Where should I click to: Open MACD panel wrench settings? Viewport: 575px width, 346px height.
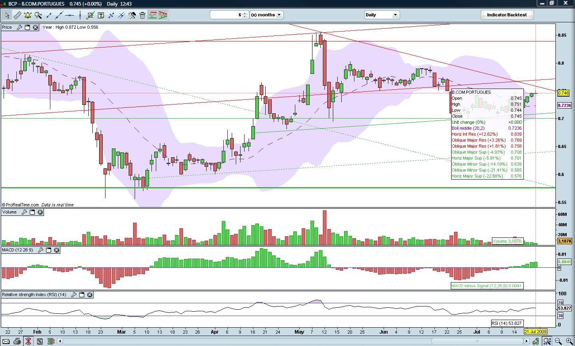[x=40, y=250]
